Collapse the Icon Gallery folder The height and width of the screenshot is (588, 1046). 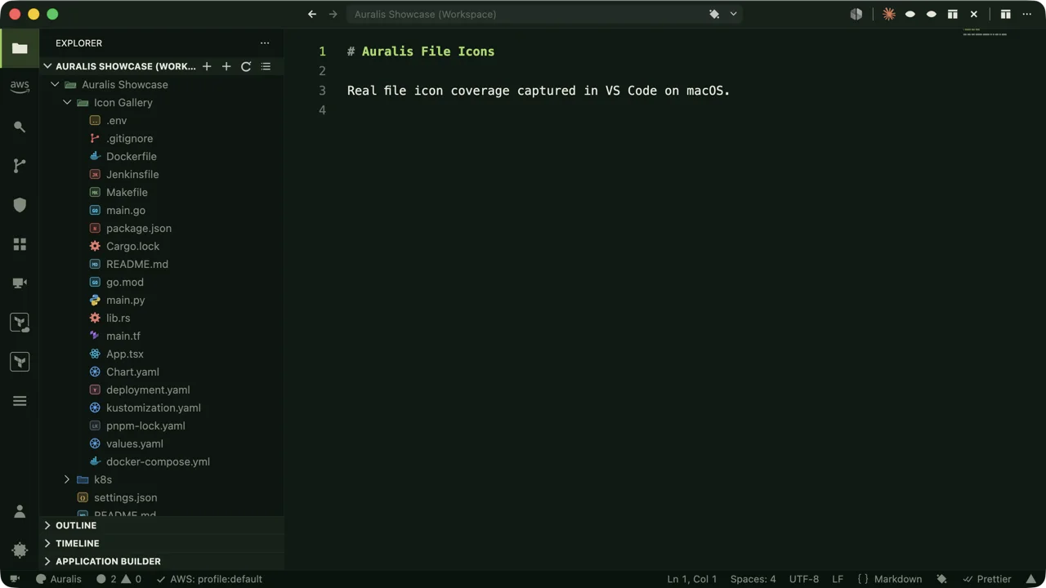tap(67, 102)
